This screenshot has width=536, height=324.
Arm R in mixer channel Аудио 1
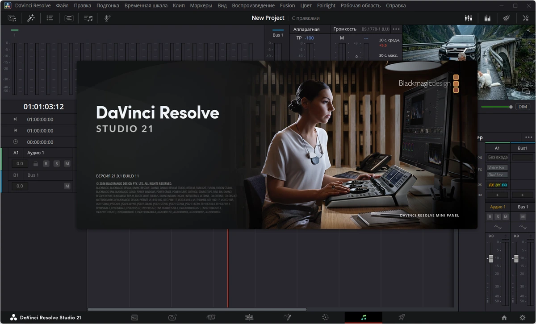tap(490, 216)
